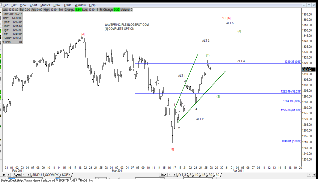Click the Sym button

click(17, 175)
